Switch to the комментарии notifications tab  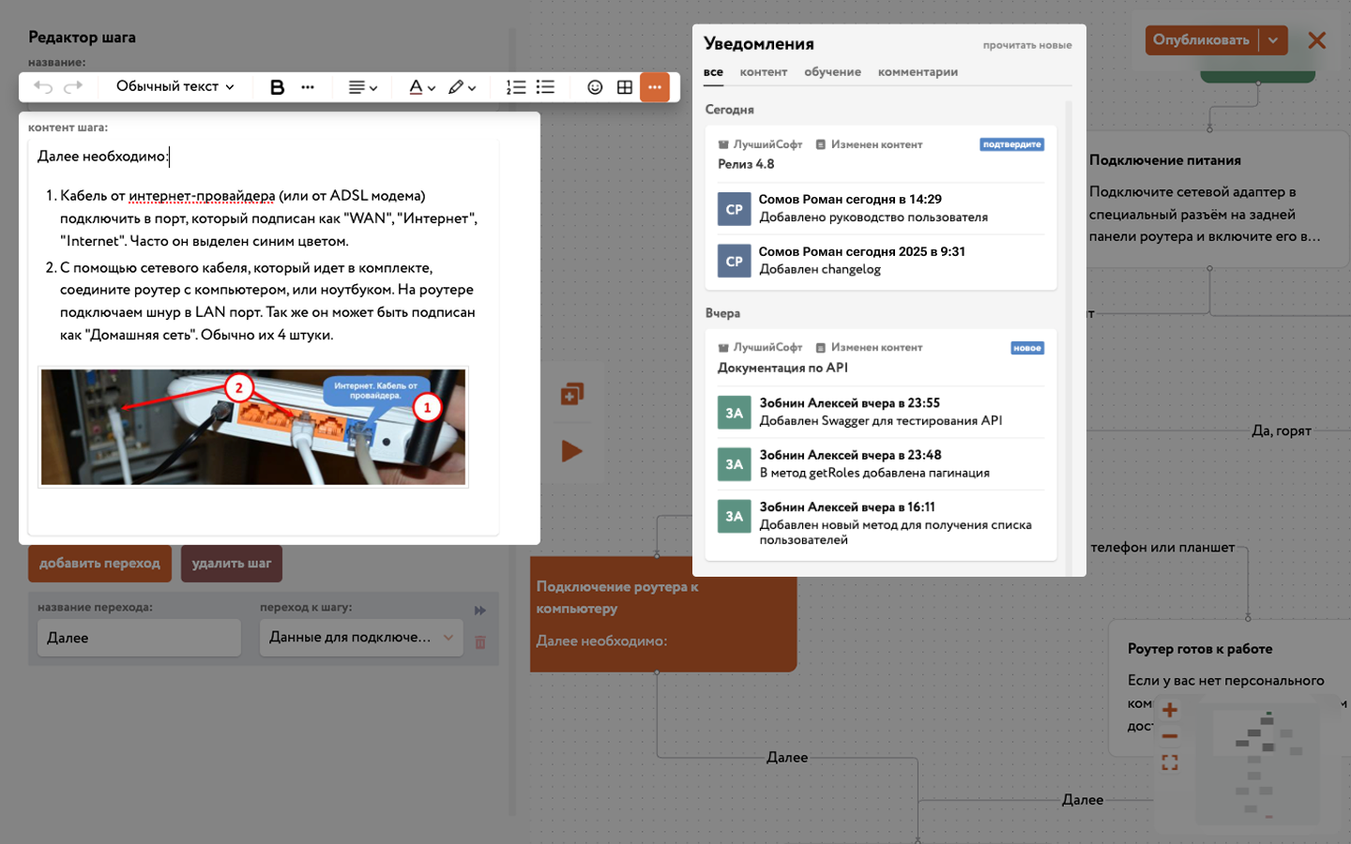coord(918,72)
